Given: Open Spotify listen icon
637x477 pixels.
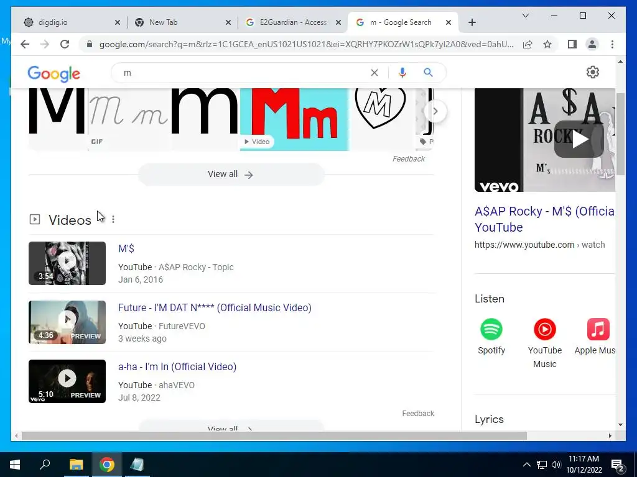Looking at the screenshot, I should coord(491,329).
